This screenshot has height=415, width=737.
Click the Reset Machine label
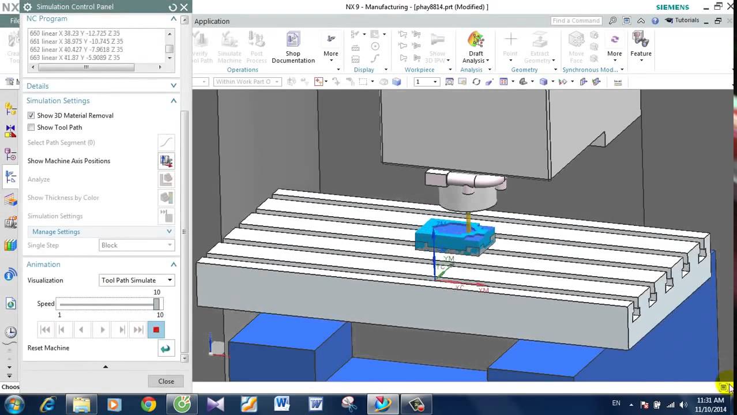tap(48, 348)
